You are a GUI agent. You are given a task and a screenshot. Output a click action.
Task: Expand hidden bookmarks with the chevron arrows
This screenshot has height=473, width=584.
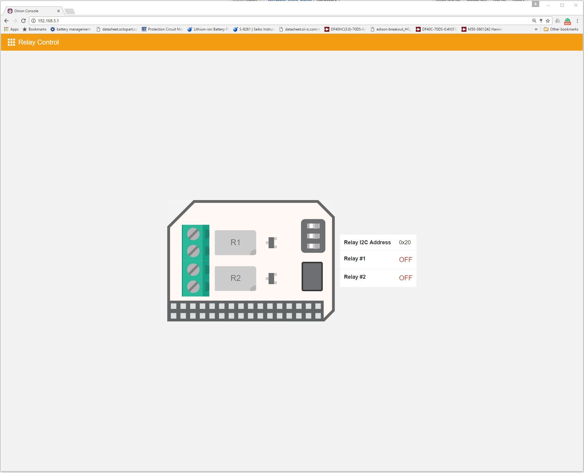(x=536, y=29)
